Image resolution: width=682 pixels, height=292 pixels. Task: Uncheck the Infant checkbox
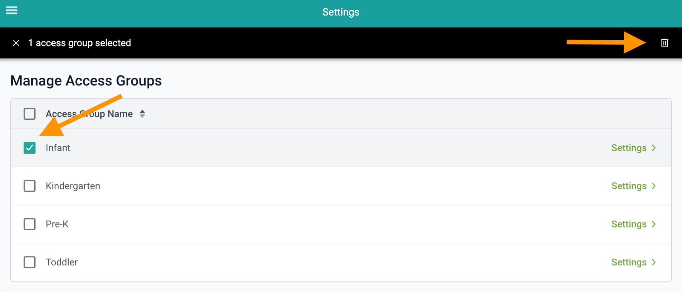[30, 148]
